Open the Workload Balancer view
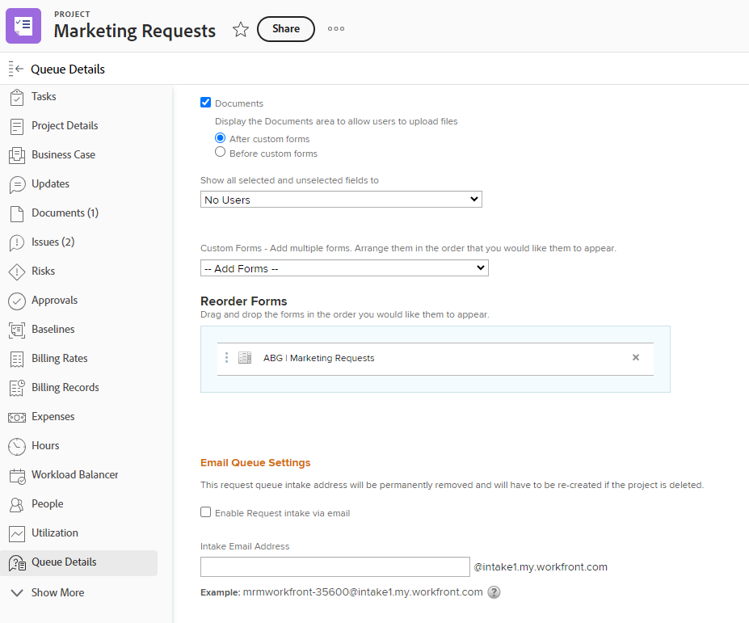The image size is (749, 623). coord(18,474)
